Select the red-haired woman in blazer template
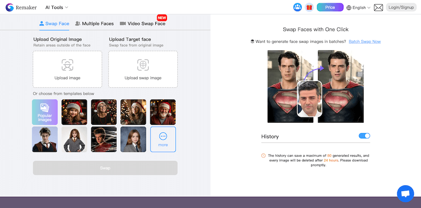 coord(133,139)
